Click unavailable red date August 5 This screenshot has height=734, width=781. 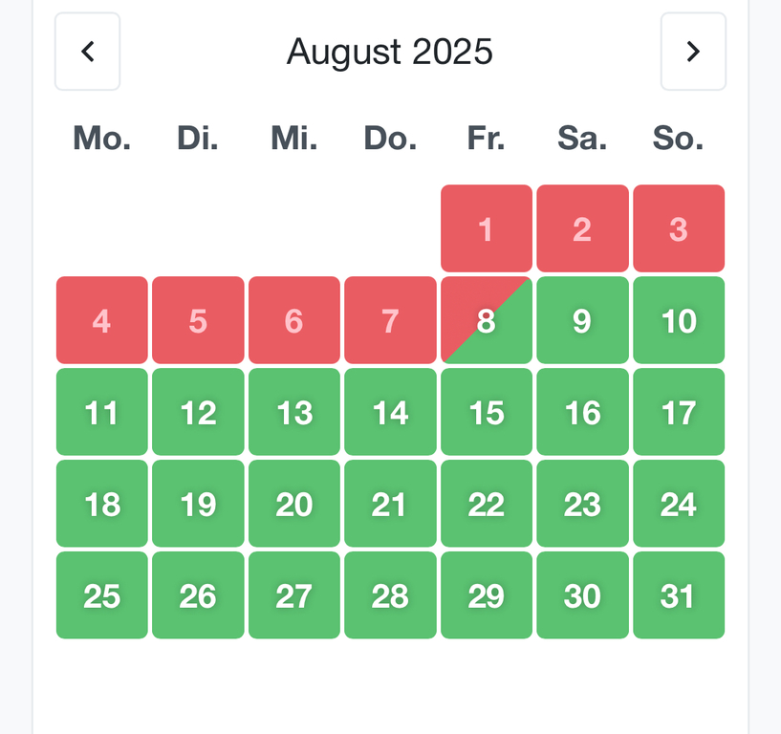(x=198, y=320)
